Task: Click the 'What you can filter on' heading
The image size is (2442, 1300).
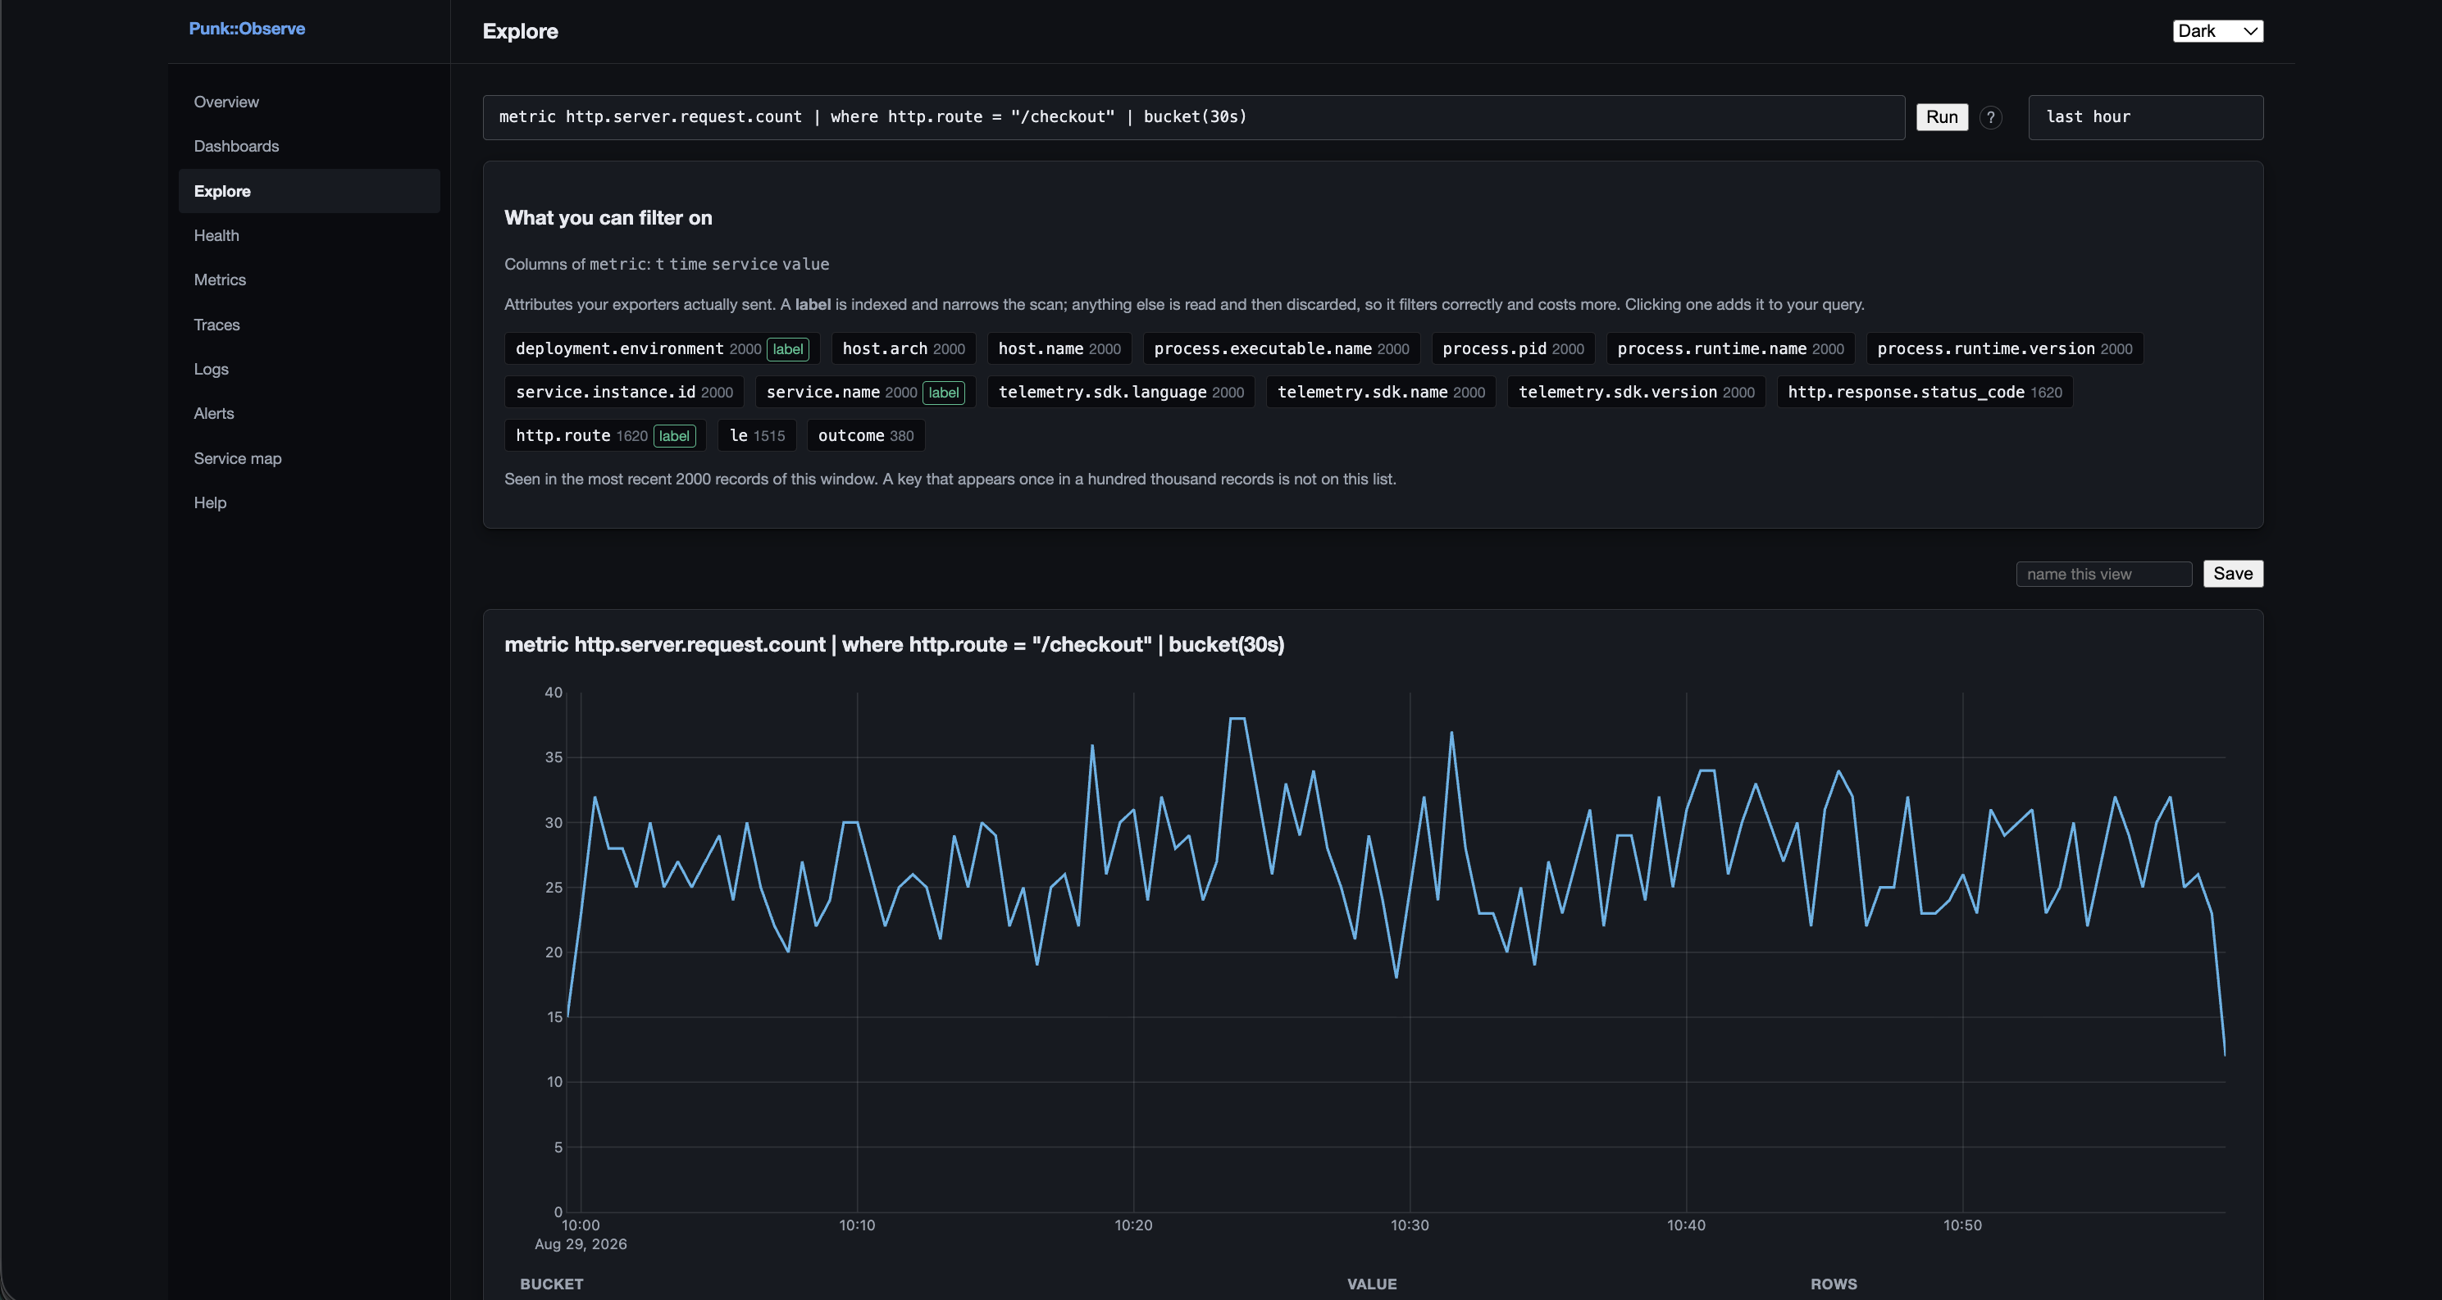Action: point(608,218)
